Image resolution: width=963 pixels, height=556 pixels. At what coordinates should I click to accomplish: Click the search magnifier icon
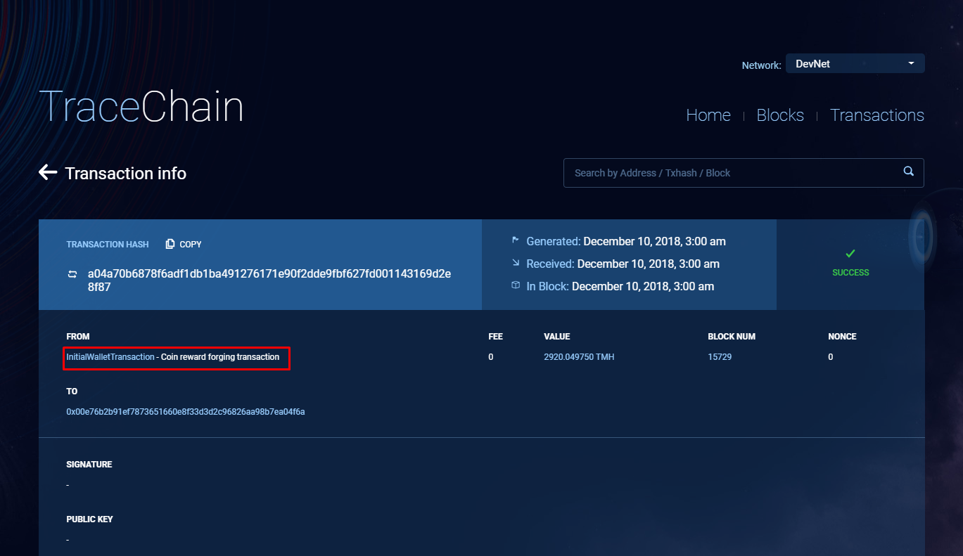click(x=909, y=171)
